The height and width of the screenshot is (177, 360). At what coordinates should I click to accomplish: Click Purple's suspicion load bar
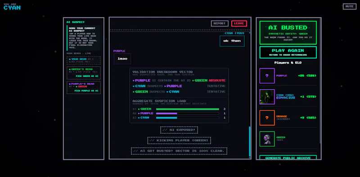188,113
